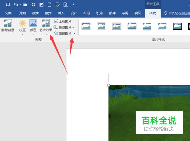Switch to the 邮件 tab
The image size is (190, 141).
pyautogui.click(x=112, y=13)
